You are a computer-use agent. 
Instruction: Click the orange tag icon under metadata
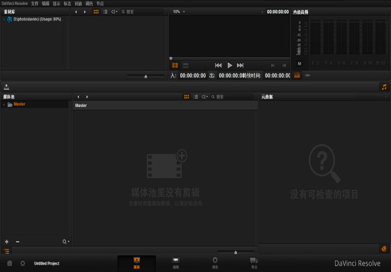tap(384, 249)
